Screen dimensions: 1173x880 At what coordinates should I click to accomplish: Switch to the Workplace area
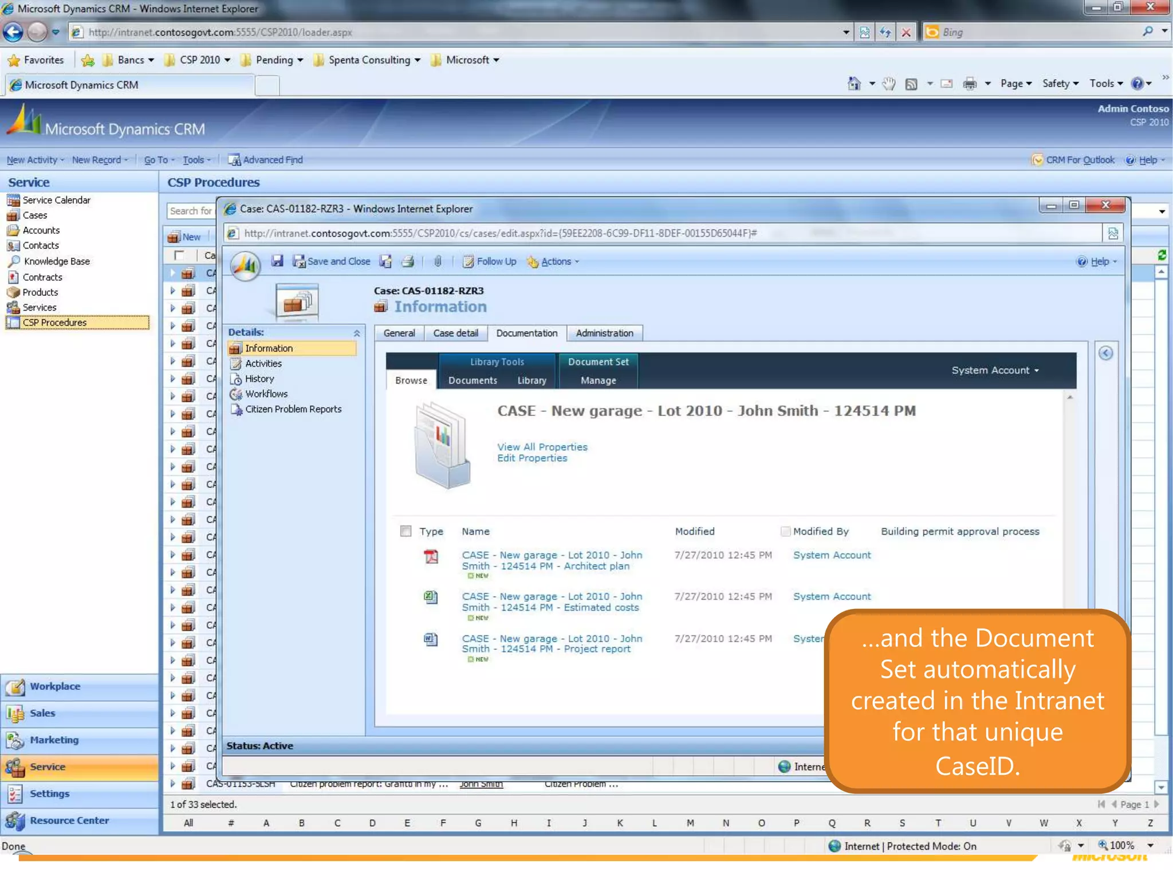[x=79, y=686]
